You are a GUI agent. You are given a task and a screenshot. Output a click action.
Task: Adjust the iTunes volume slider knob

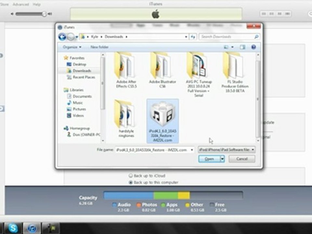(44, 14)
